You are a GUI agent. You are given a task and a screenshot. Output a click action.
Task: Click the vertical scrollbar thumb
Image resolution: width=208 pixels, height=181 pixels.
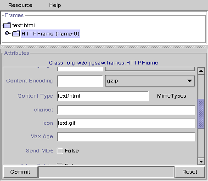[x=201, y=114]
